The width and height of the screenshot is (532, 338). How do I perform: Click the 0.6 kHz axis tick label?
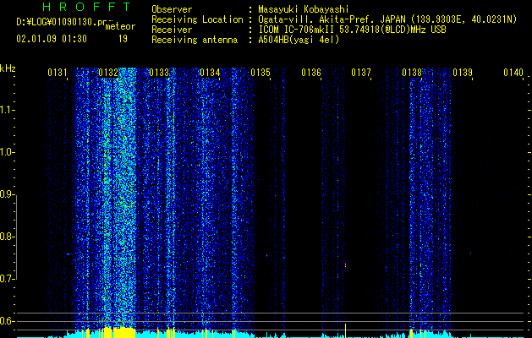pos(7,321)
